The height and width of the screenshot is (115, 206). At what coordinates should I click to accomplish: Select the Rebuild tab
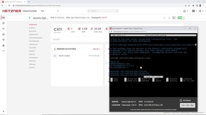pyautogui.click(x=32, y=64)
